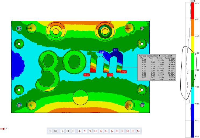The image size is (200, 138).
Task: Click the red empty square icon
Action: pos(96,131)
